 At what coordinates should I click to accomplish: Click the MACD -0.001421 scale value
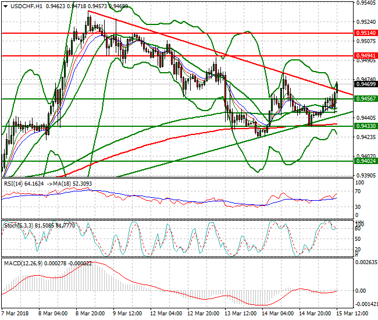pos(366,304)
